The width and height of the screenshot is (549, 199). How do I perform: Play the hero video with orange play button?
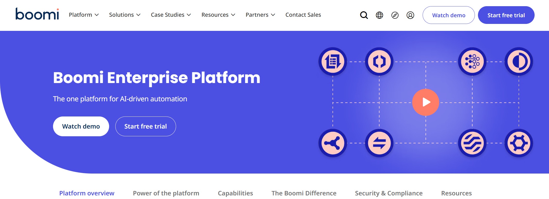tap(426, 102)
